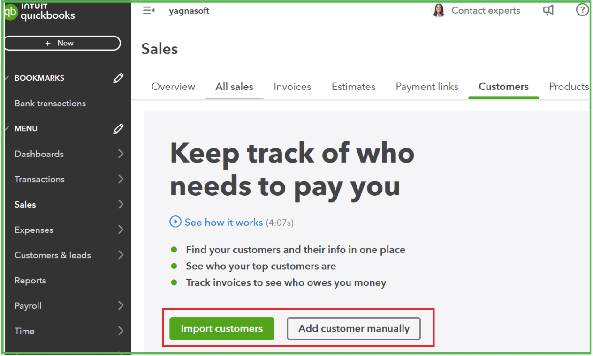Collapse the BOOKMARKS section

7,78
